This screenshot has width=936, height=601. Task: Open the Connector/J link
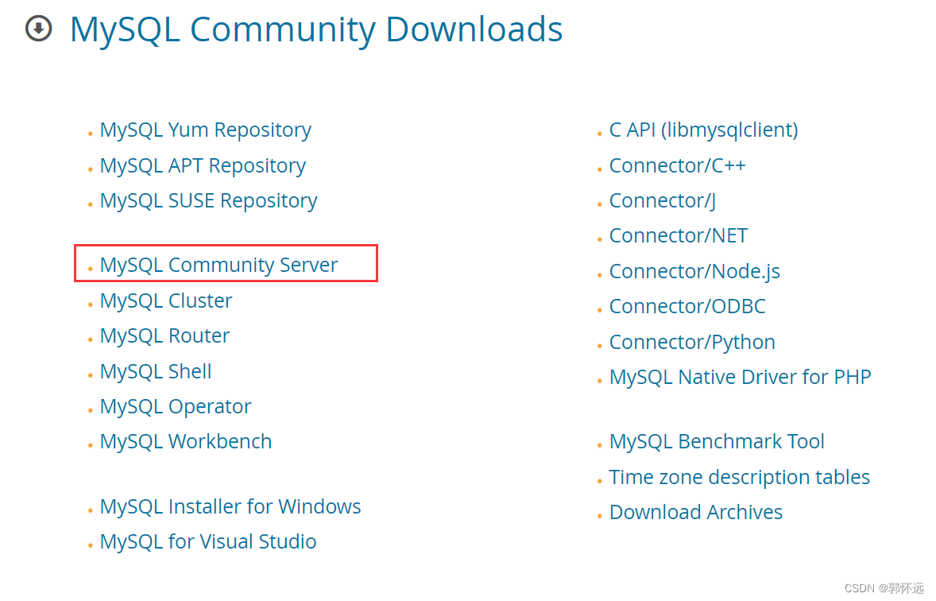pyautogui.click(x=662, y=201)
